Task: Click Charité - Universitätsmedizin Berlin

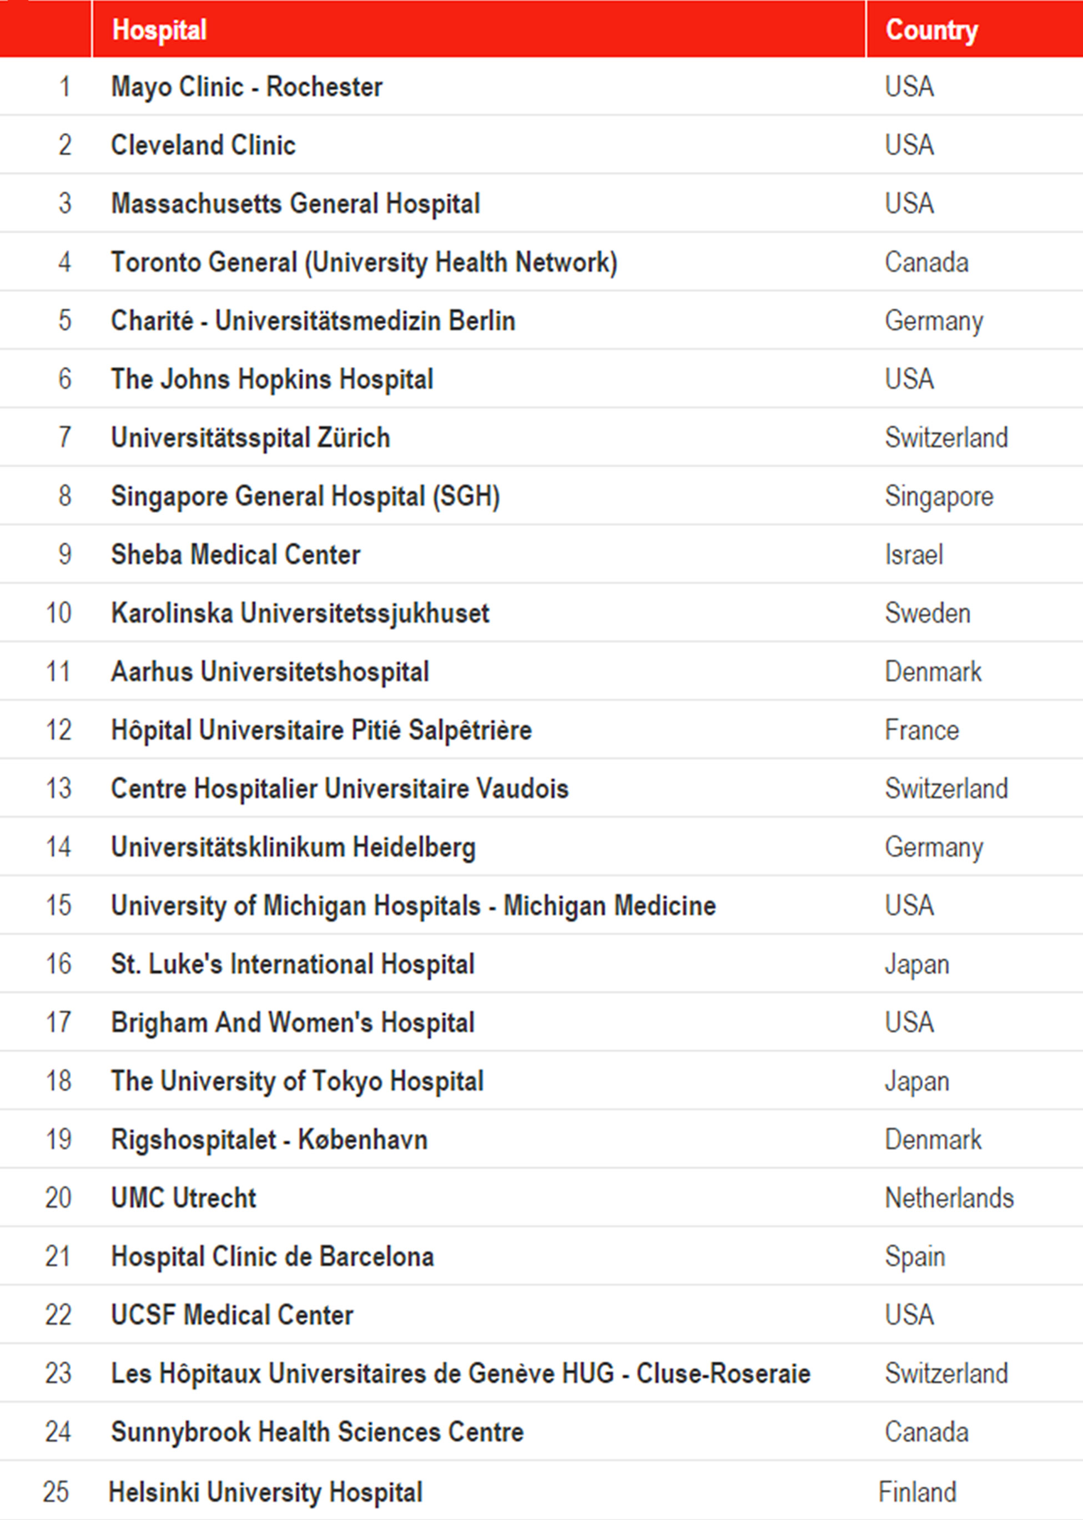Action: (314, 321)
